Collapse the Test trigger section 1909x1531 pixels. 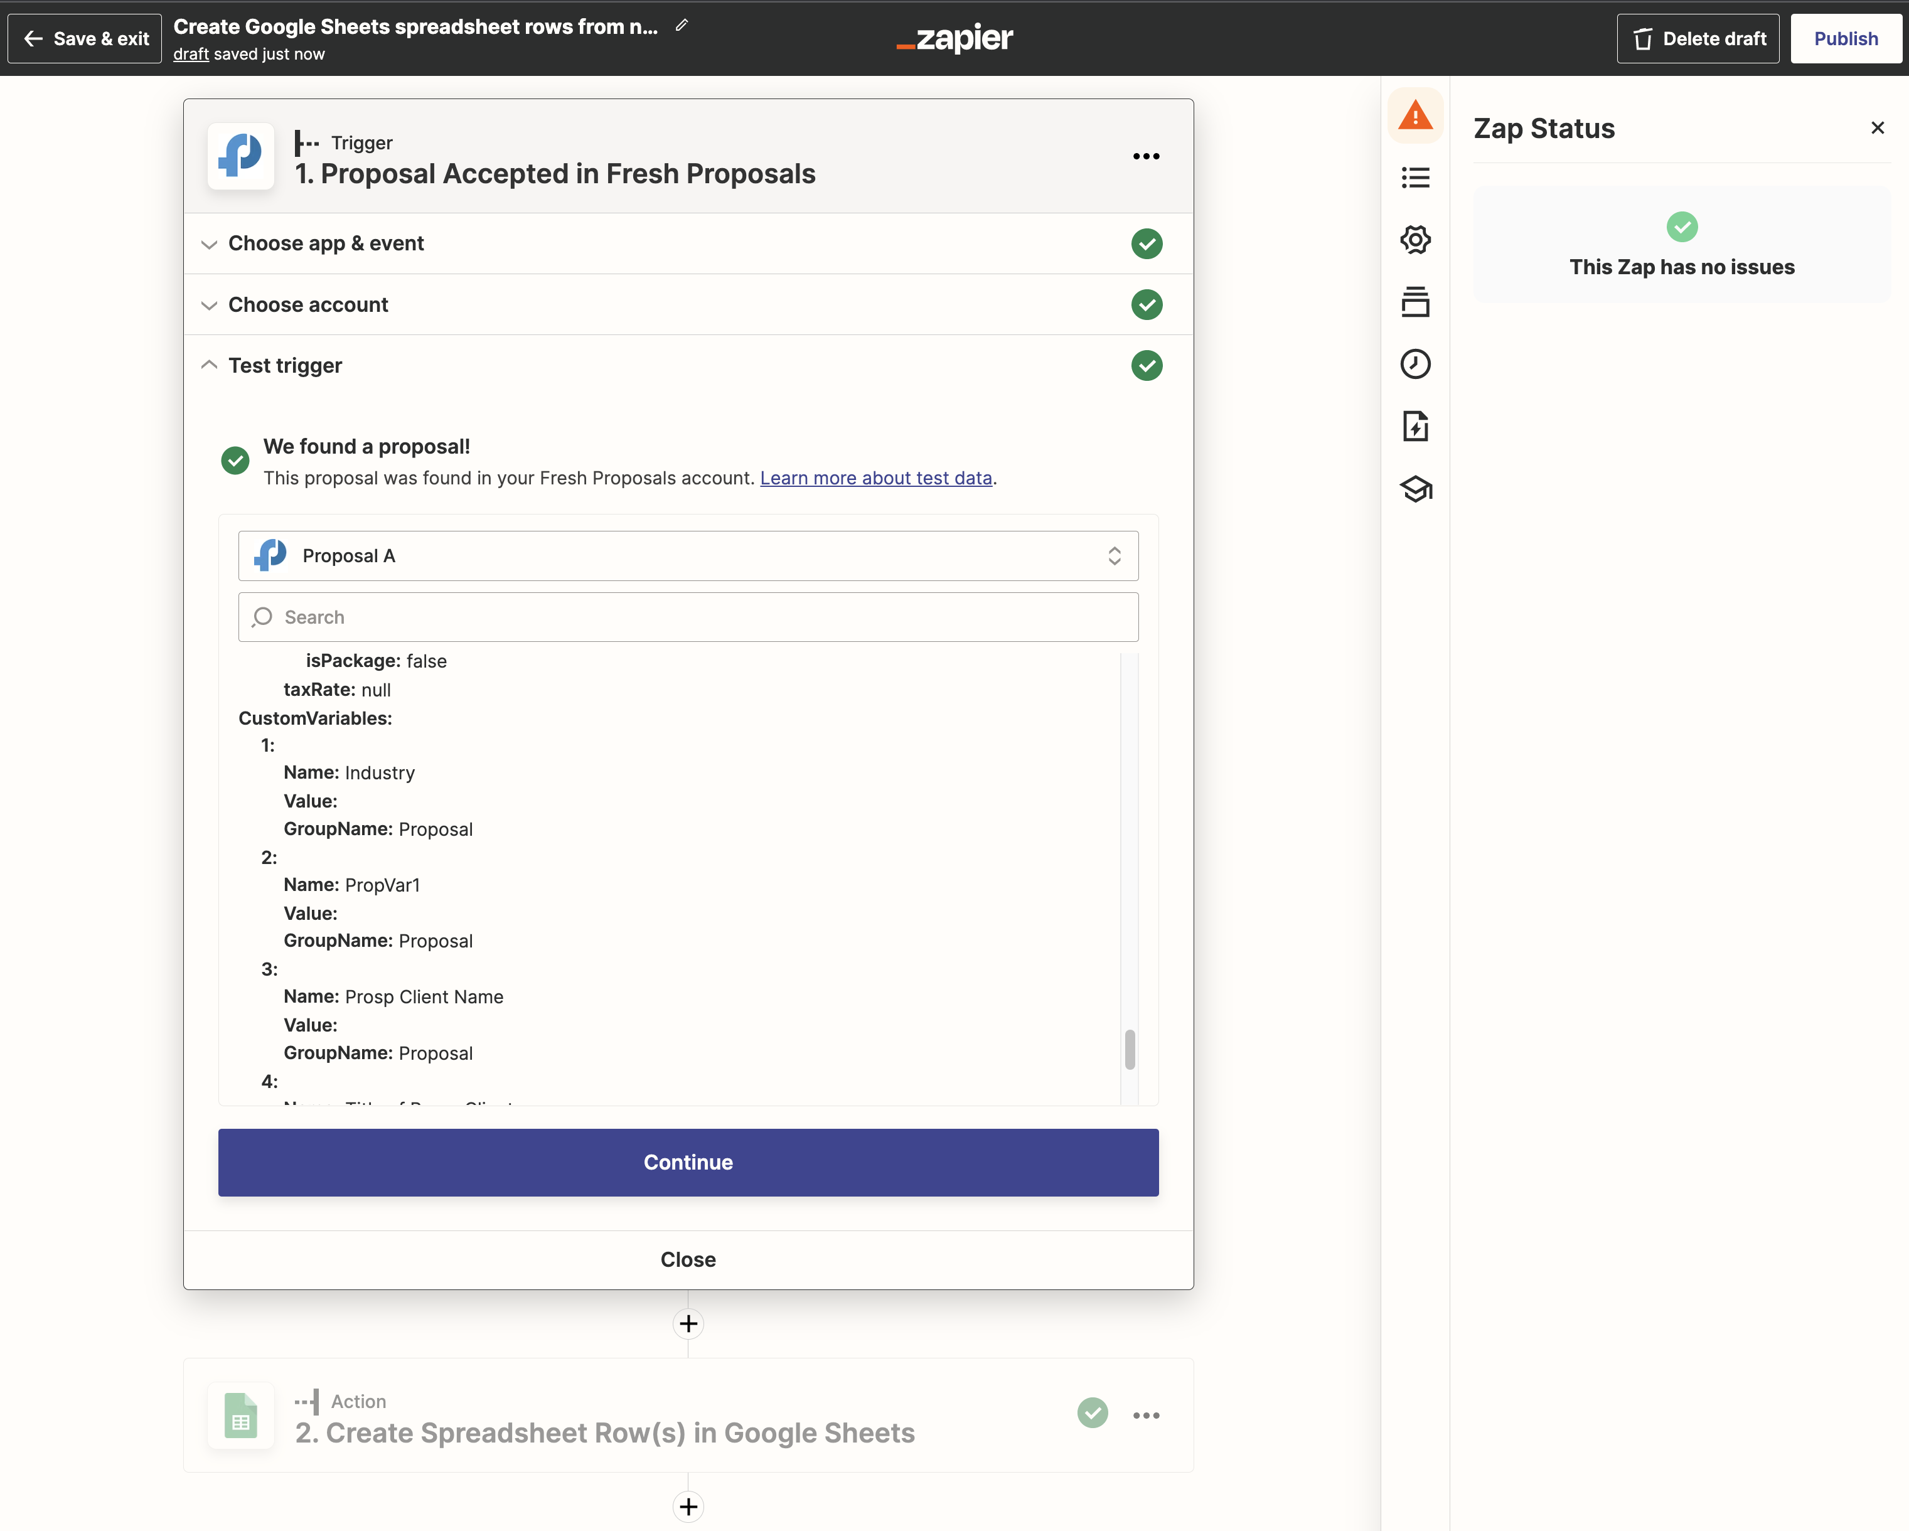pos(285,366)
